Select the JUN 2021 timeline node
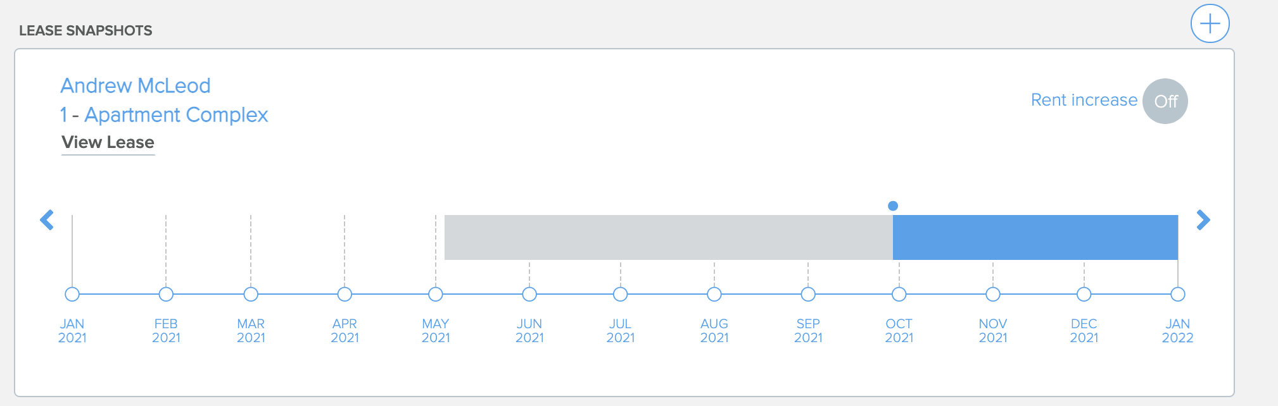 click(x=529, y=294)
